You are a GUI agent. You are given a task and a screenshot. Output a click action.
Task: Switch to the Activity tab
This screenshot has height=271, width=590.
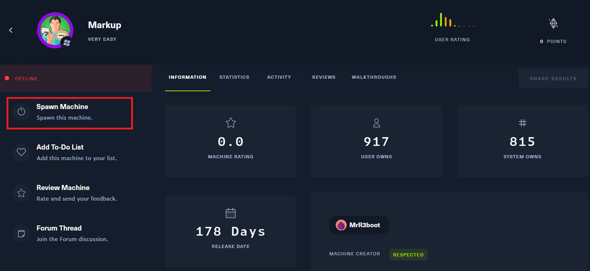pos(279,77)
